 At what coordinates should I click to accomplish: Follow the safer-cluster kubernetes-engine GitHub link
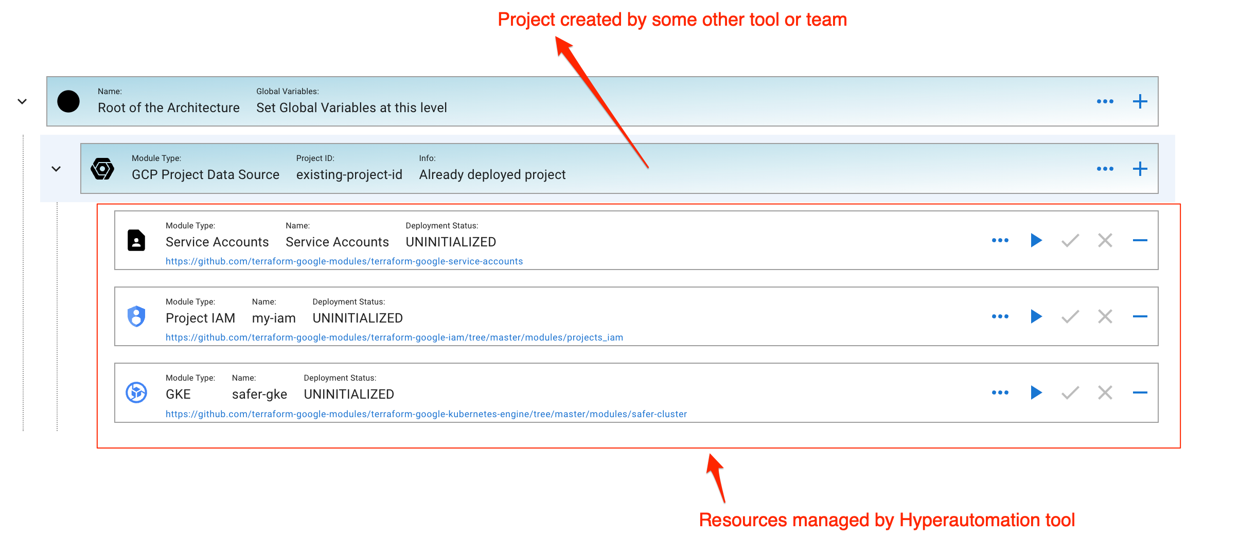pos(426,414)
